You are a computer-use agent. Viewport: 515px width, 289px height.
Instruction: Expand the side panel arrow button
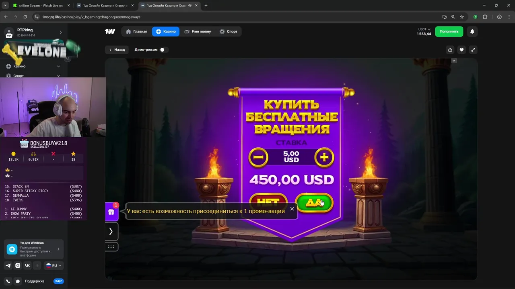click(111, 232)
